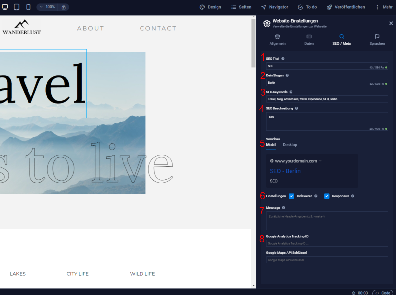Toggle the Indexieren checkbox

[292, 196]
